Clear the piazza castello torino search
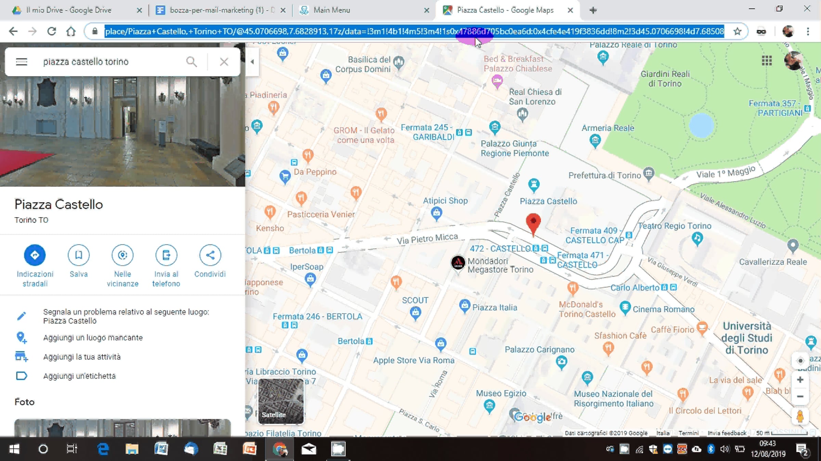The image size is (821, 461). [224, 62]
